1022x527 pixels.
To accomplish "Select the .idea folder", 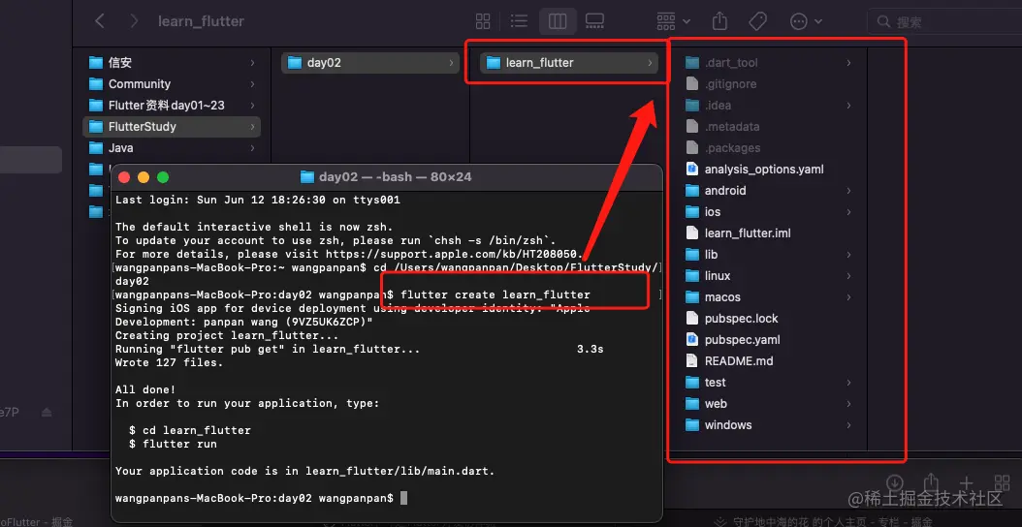I will (x=770, y=105).
